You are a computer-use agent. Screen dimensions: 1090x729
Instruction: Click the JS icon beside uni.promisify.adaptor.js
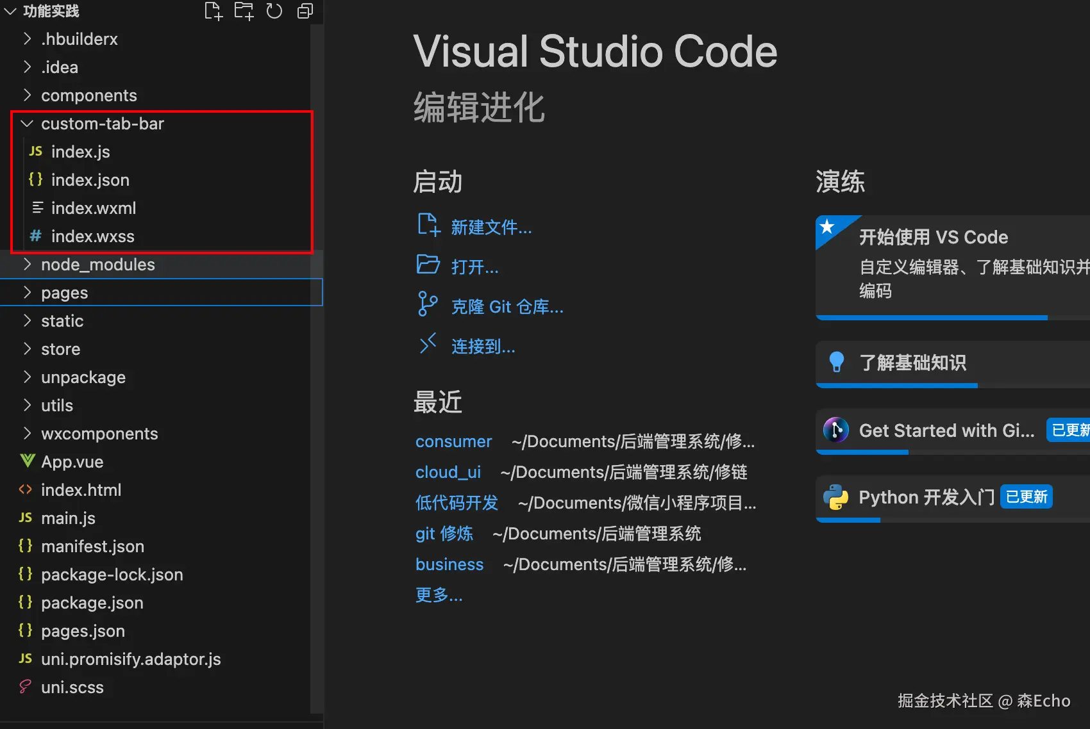click(x=26, y=659)
